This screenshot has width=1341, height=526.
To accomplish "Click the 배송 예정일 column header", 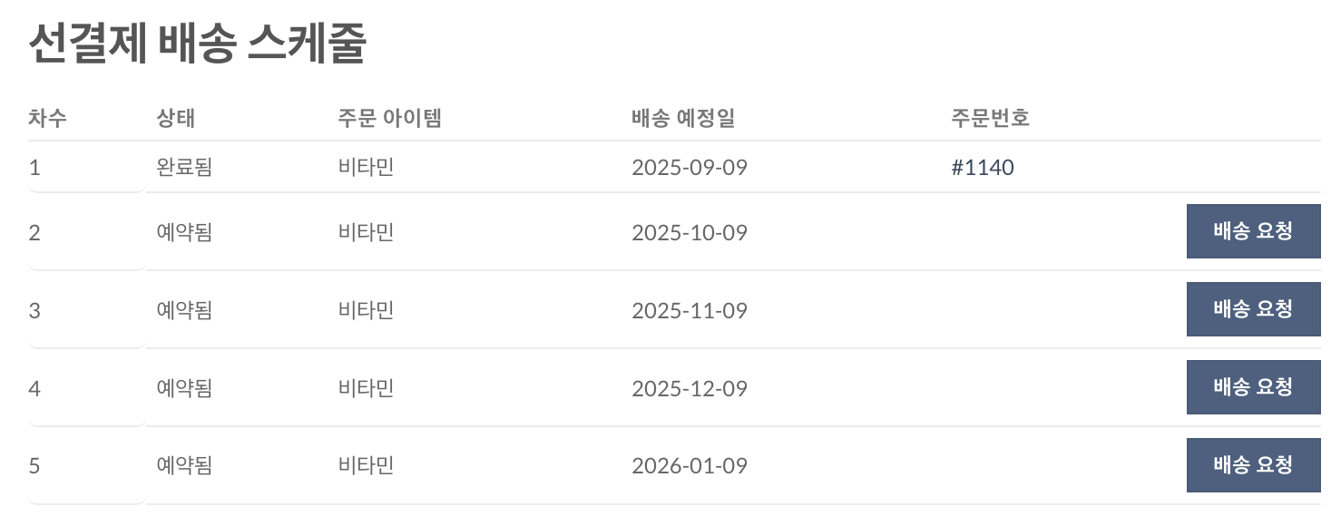I will pos(683,118).
